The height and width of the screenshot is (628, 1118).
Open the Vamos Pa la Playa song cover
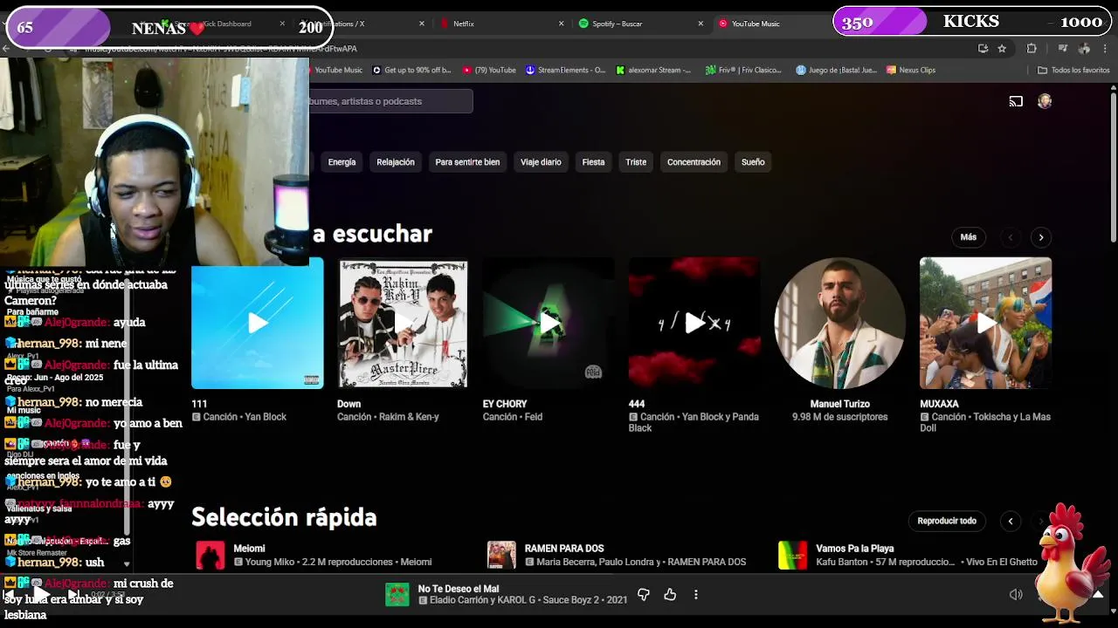point(793,556)
